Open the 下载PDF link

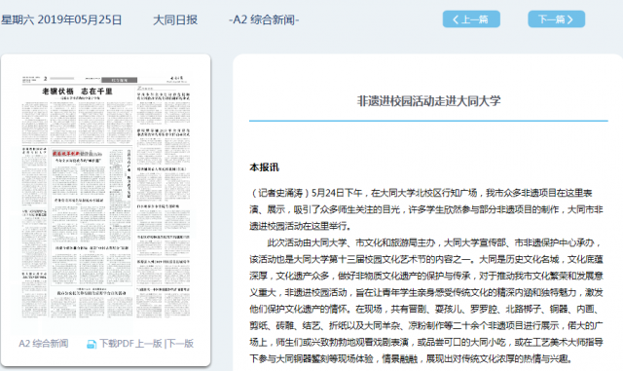(117, 344)
